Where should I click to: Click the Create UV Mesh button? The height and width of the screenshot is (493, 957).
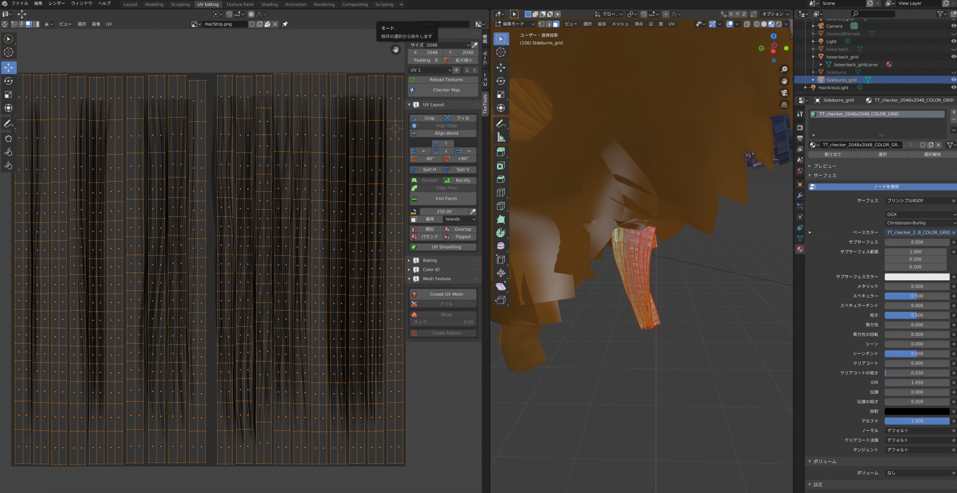click(443, 294)
